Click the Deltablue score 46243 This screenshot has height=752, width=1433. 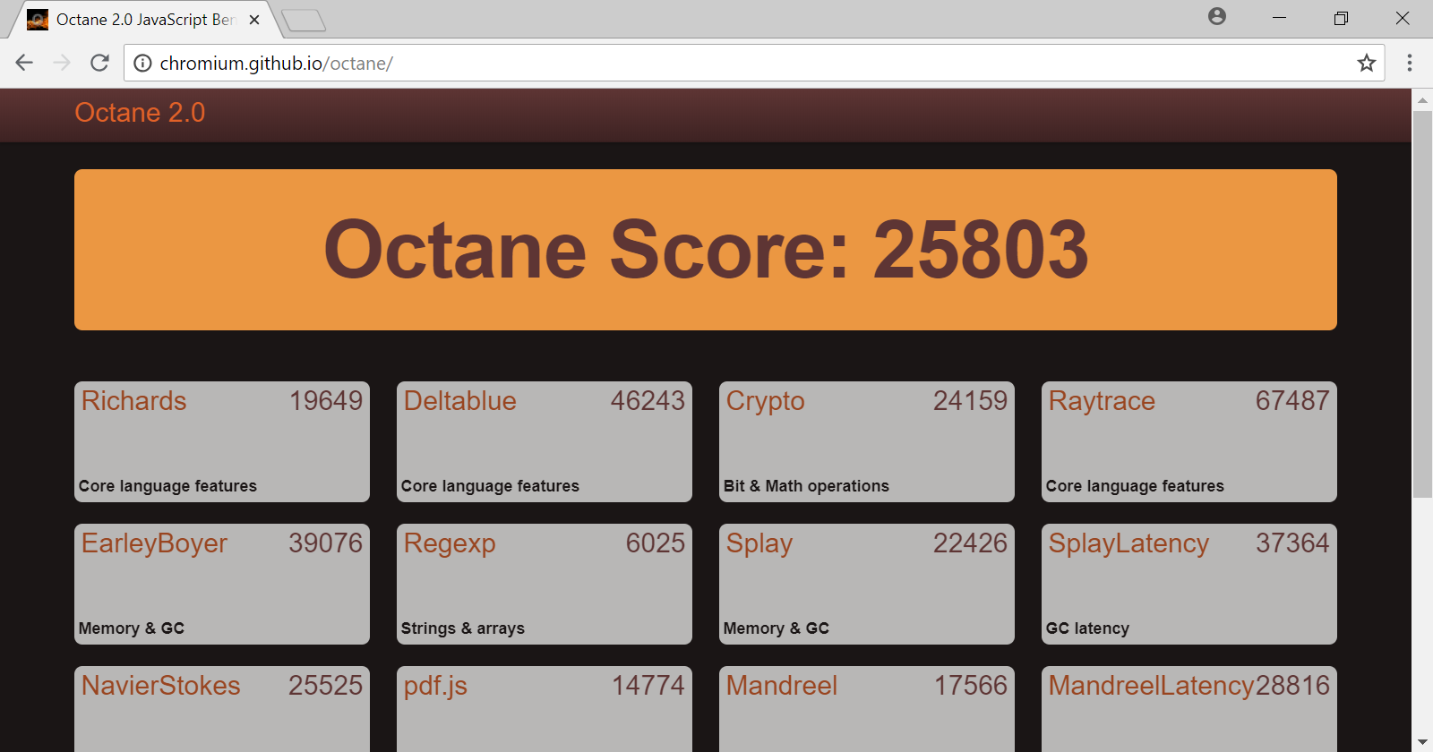pyautogui.click(x=648, y=401)
